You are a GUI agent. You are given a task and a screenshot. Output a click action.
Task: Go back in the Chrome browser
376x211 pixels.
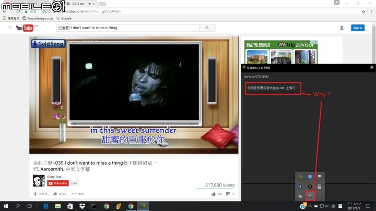point(5,11)
